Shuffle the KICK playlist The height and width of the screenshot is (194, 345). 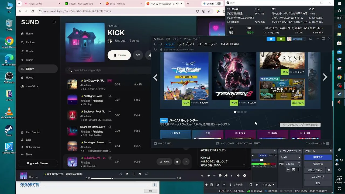tap(138, 55)
